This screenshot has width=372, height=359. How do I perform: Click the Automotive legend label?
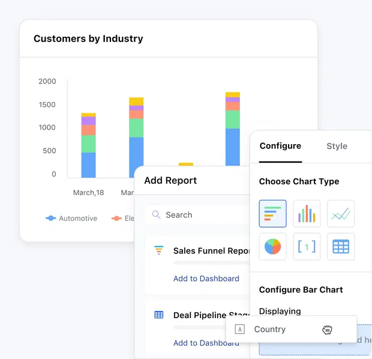tap(78, 218)
